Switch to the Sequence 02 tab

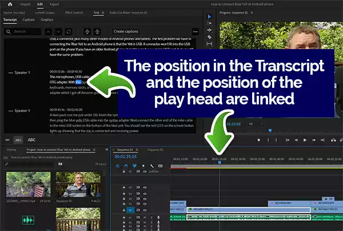click(155, 150)
